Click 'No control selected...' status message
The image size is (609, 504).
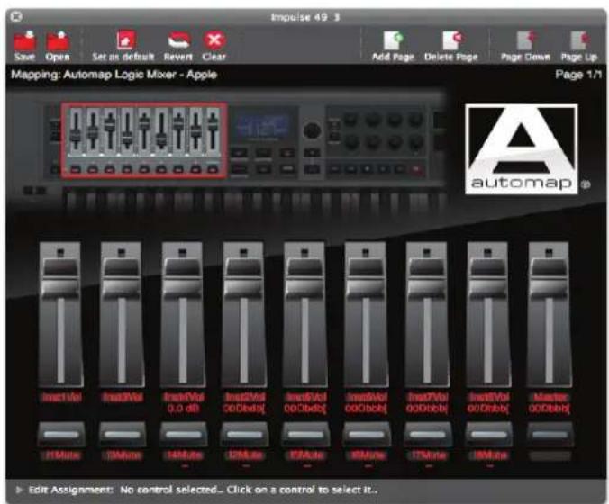click(x=249, y=490)
